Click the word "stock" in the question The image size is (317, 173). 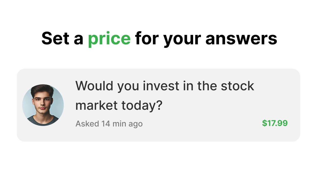[237, 86]
